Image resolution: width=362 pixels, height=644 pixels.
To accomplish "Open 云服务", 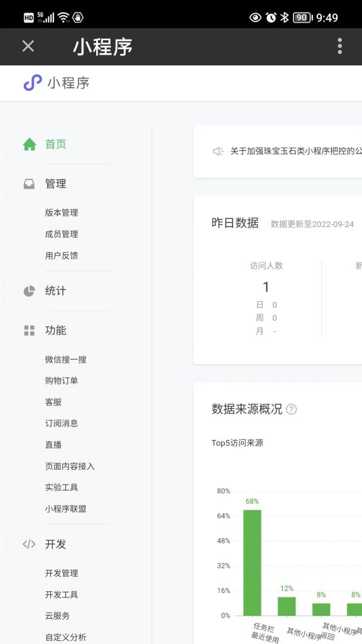I will (57, 616).
